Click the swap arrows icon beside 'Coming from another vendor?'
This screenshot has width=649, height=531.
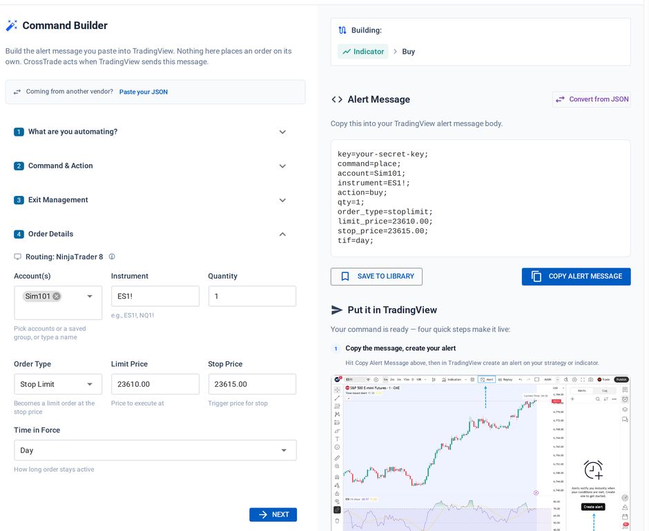click(17, 92)
